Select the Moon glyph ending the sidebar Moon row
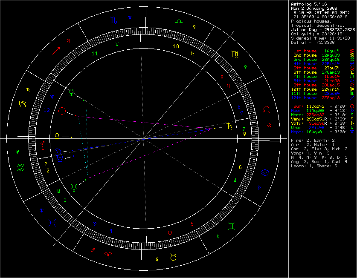 point(352,110)
